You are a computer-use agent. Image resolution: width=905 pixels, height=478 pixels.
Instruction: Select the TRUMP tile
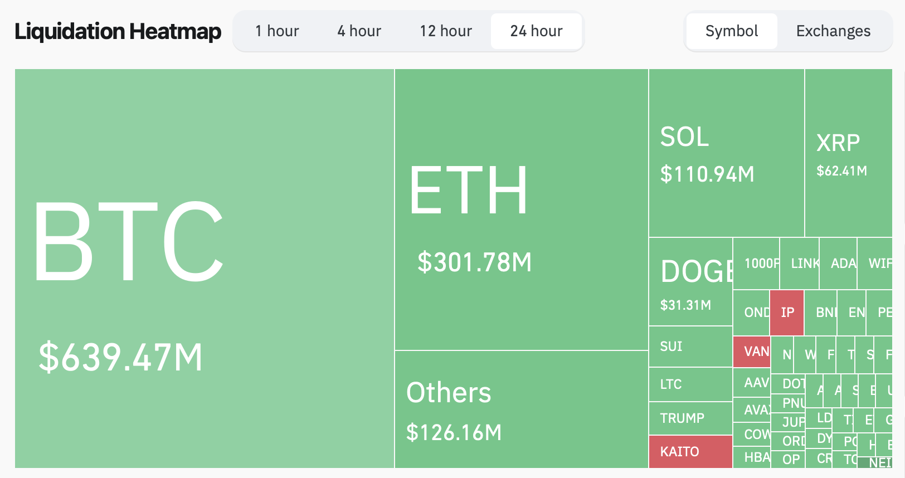(691, 418)
